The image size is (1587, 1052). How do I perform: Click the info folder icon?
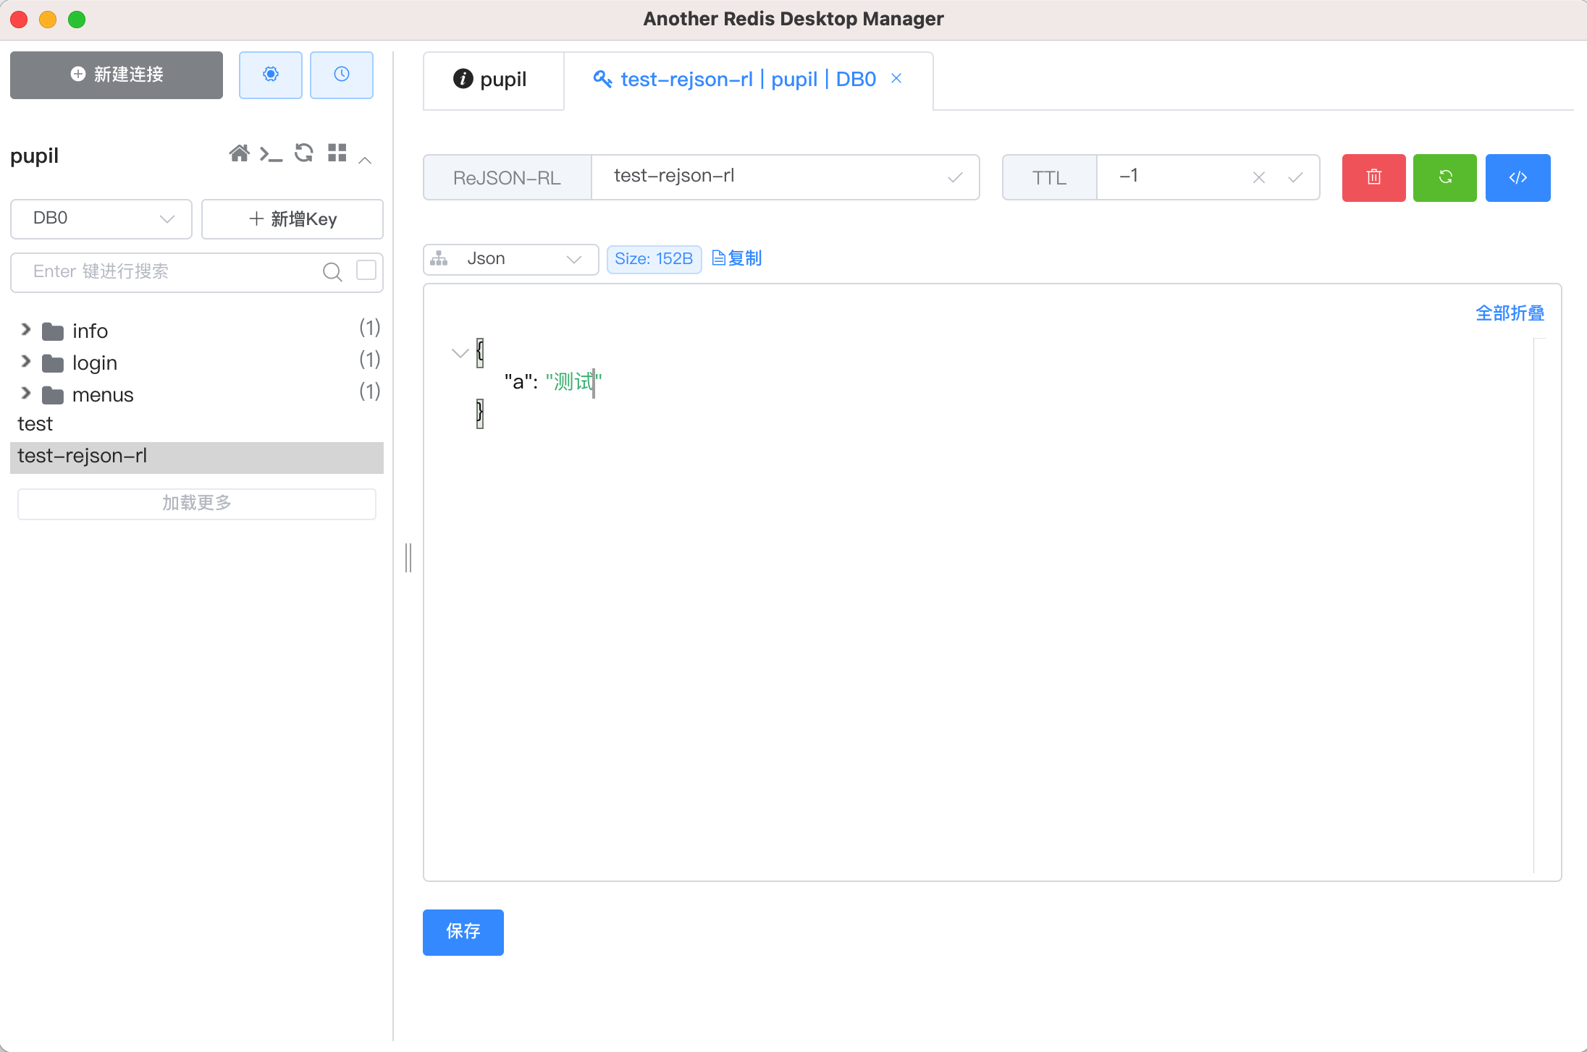point(53,332)
